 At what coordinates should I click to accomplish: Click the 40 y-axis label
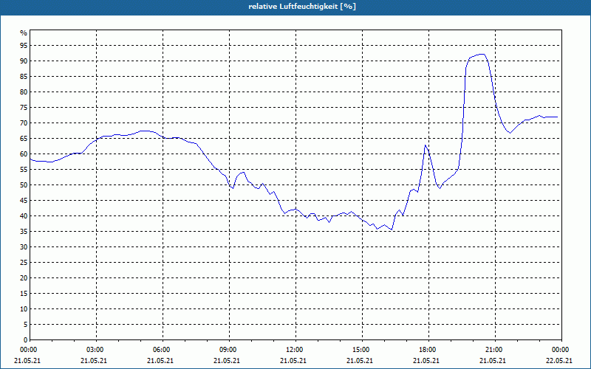coord(24,216)
